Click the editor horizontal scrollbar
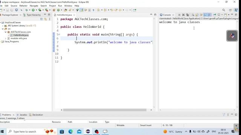This screenshot has width=241, height=135. pos(105,110)
